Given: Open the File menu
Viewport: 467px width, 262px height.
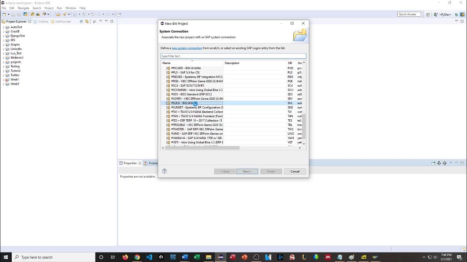Looking at the screenshot, I should 4,8.
